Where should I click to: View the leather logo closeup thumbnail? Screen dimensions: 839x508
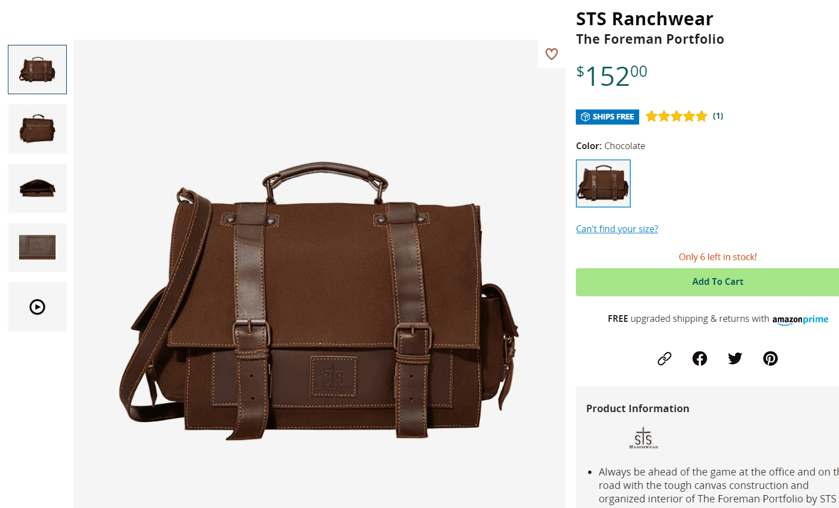pos(38,248)
